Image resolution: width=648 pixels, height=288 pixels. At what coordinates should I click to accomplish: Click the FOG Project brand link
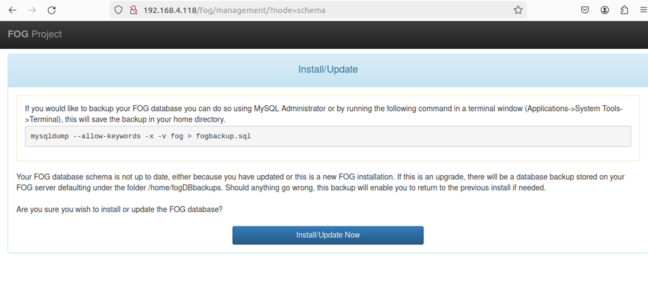point(35,34)
